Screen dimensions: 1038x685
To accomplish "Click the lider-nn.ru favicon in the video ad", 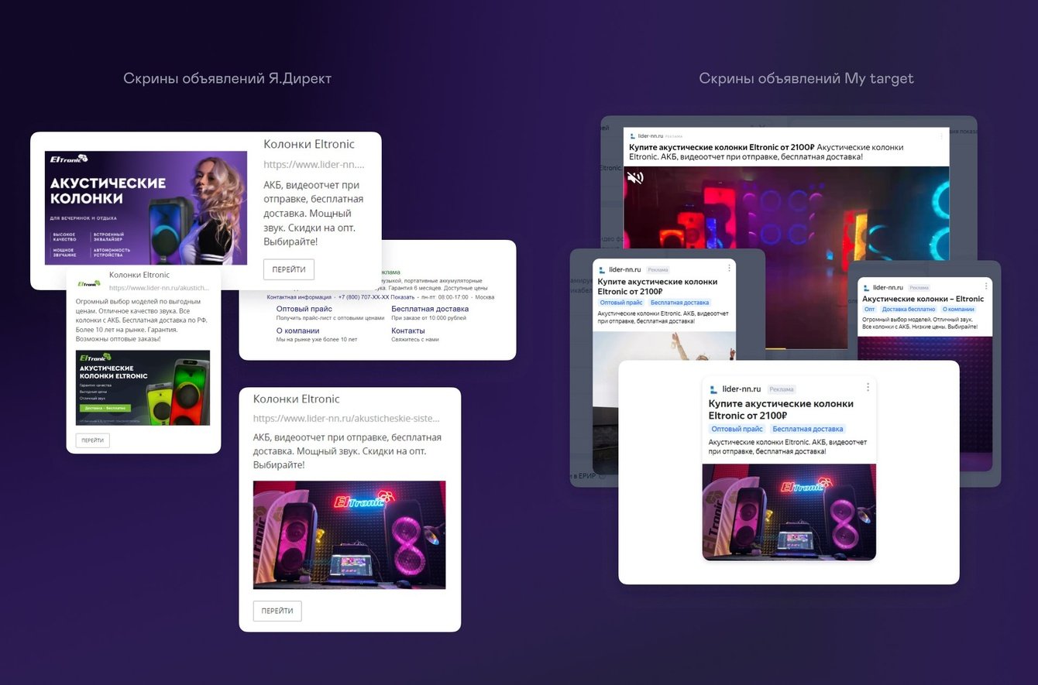I will click(x=632, y=135).
